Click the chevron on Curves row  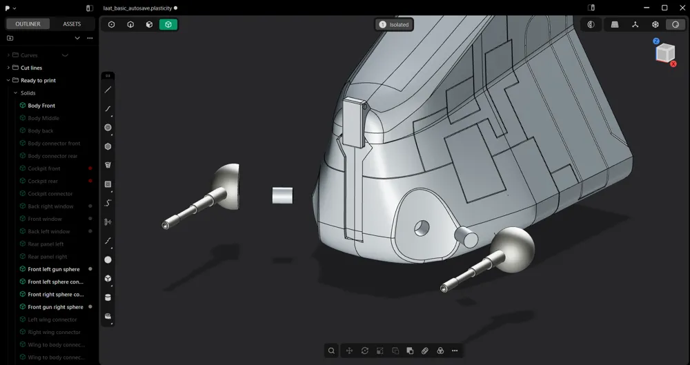pos(65,55)
